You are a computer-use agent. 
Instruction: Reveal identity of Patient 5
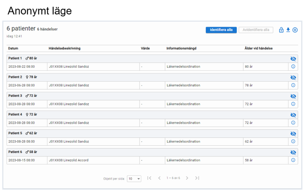293,134
